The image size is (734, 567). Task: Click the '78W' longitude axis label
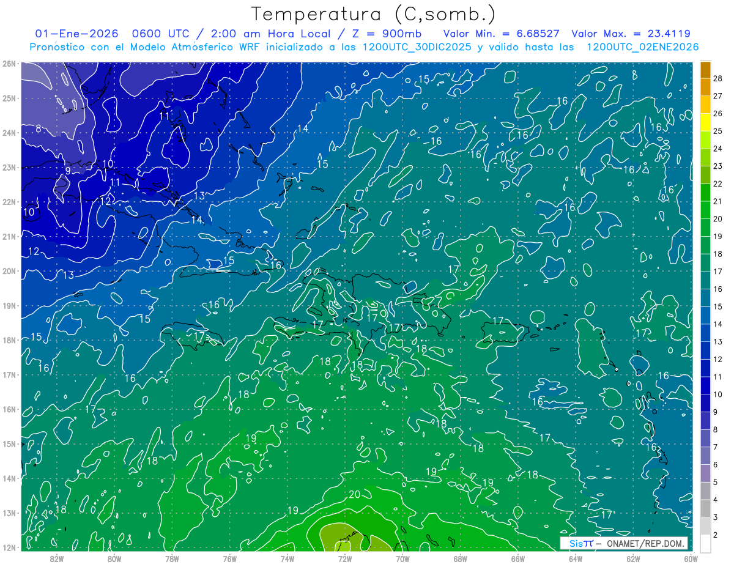(x=172, y=558)
